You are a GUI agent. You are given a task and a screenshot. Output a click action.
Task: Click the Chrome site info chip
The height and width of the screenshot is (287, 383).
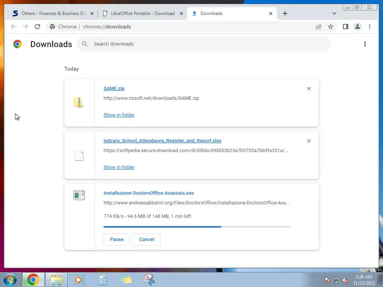tap(63, 27)
